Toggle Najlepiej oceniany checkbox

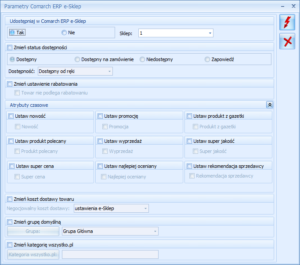tap(104, 177)
